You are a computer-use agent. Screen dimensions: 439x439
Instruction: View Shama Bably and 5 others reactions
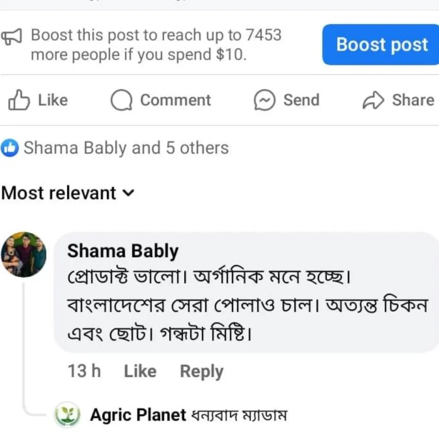(126, 148)
